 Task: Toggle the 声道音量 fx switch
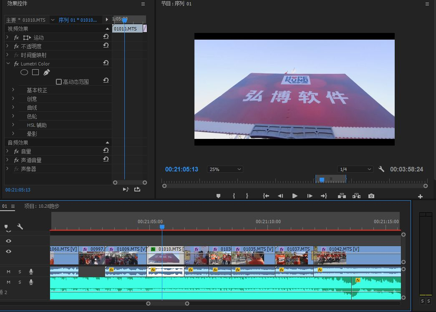[x=16, y=160]
